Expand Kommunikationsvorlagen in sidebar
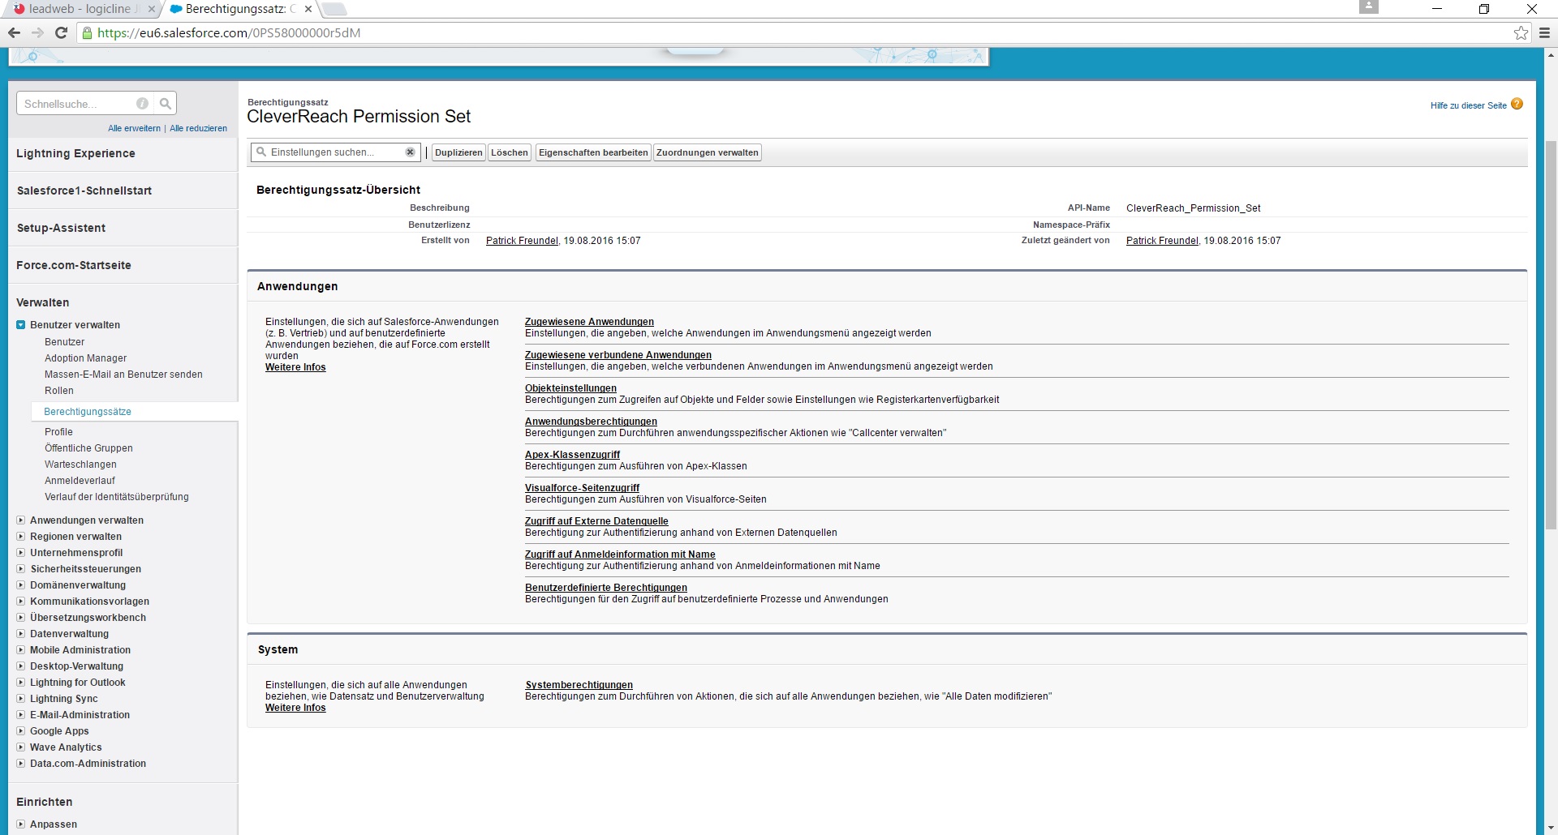 pyautogui.click(x=21, y=602)
